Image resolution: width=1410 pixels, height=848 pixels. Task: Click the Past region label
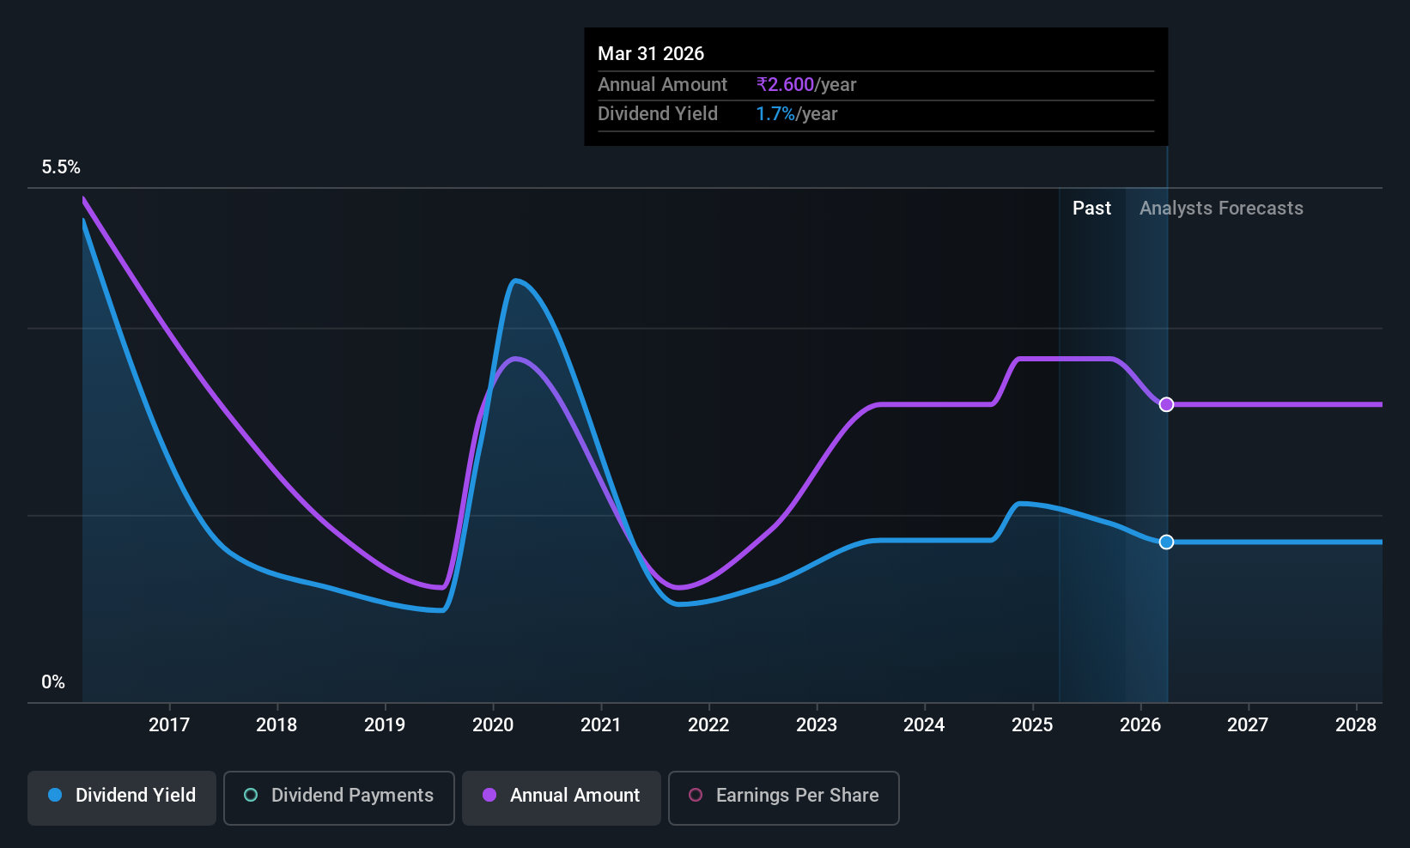[1091, 209]
